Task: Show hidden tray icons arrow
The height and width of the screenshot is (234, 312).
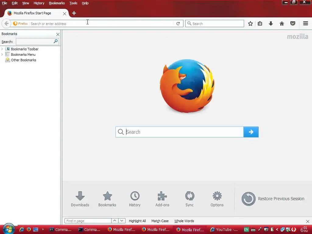Action: [277, 229]
